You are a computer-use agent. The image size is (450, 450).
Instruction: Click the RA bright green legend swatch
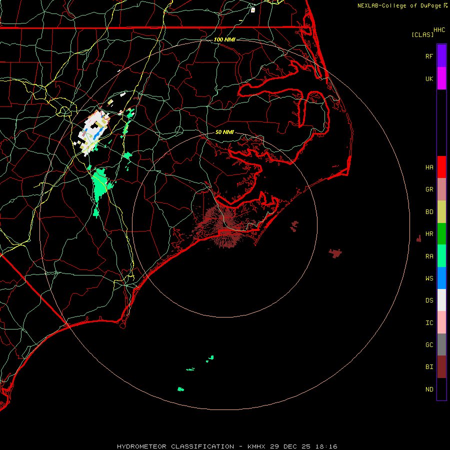tap(441, 256)
